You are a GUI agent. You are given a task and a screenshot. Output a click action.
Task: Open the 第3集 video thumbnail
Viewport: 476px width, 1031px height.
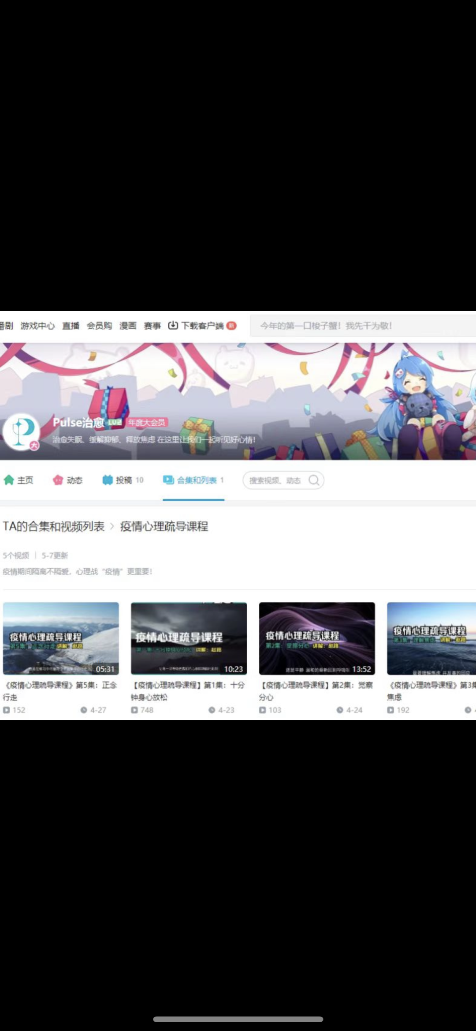coord(431,638)
